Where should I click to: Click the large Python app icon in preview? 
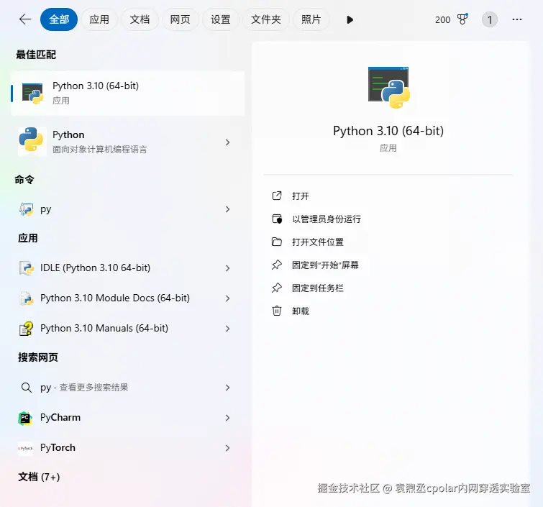coord(389,87)
